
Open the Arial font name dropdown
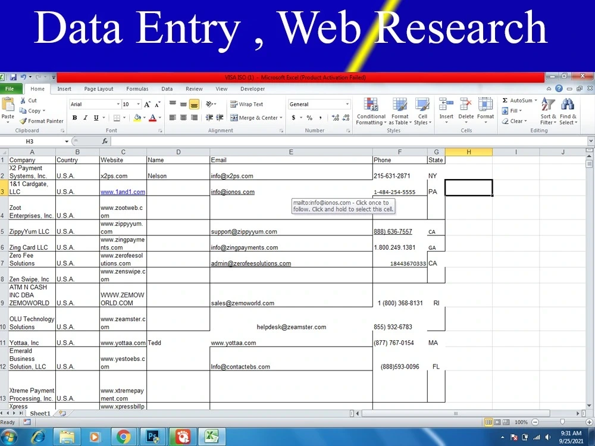click(118, 104)
